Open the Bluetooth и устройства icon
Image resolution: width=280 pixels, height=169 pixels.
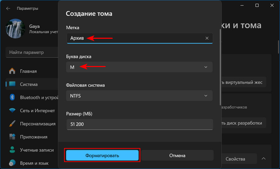(x=12, y=97)
